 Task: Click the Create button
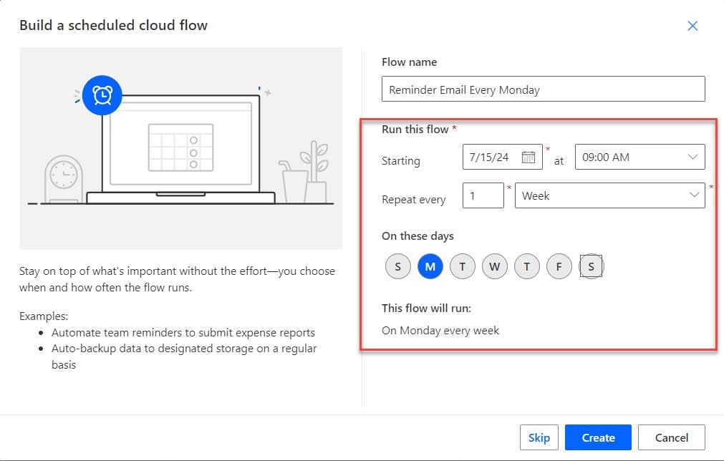click(598, 437)
